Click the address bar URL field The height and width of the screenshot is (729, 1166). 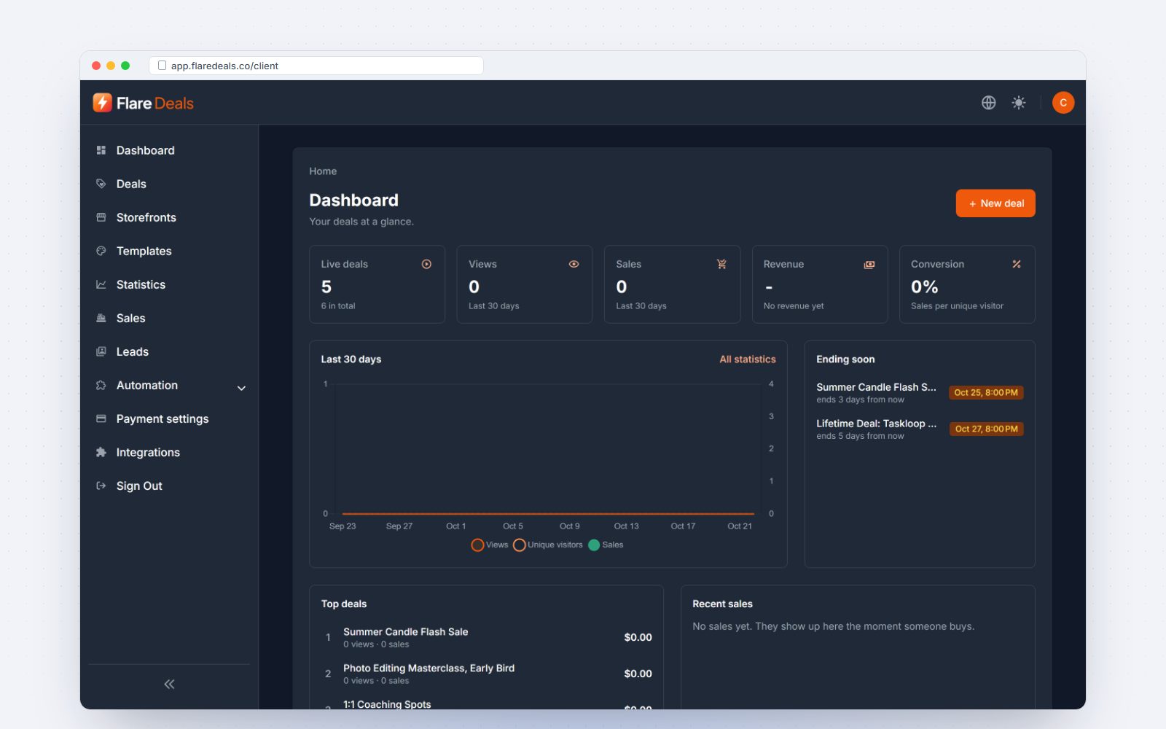click(x=316, y=66)
